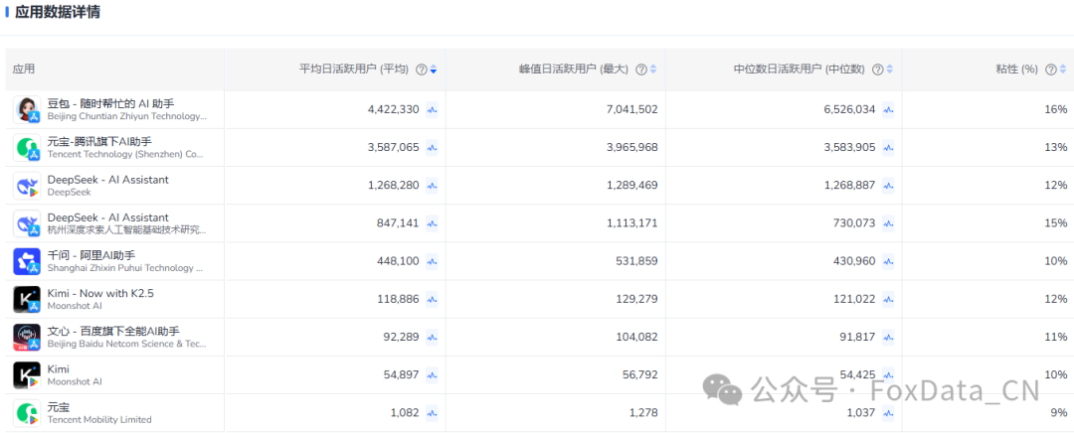1074x433 pixels.
Task: Click Kimi - Now with K2.5 app icon
Action: 27,299
